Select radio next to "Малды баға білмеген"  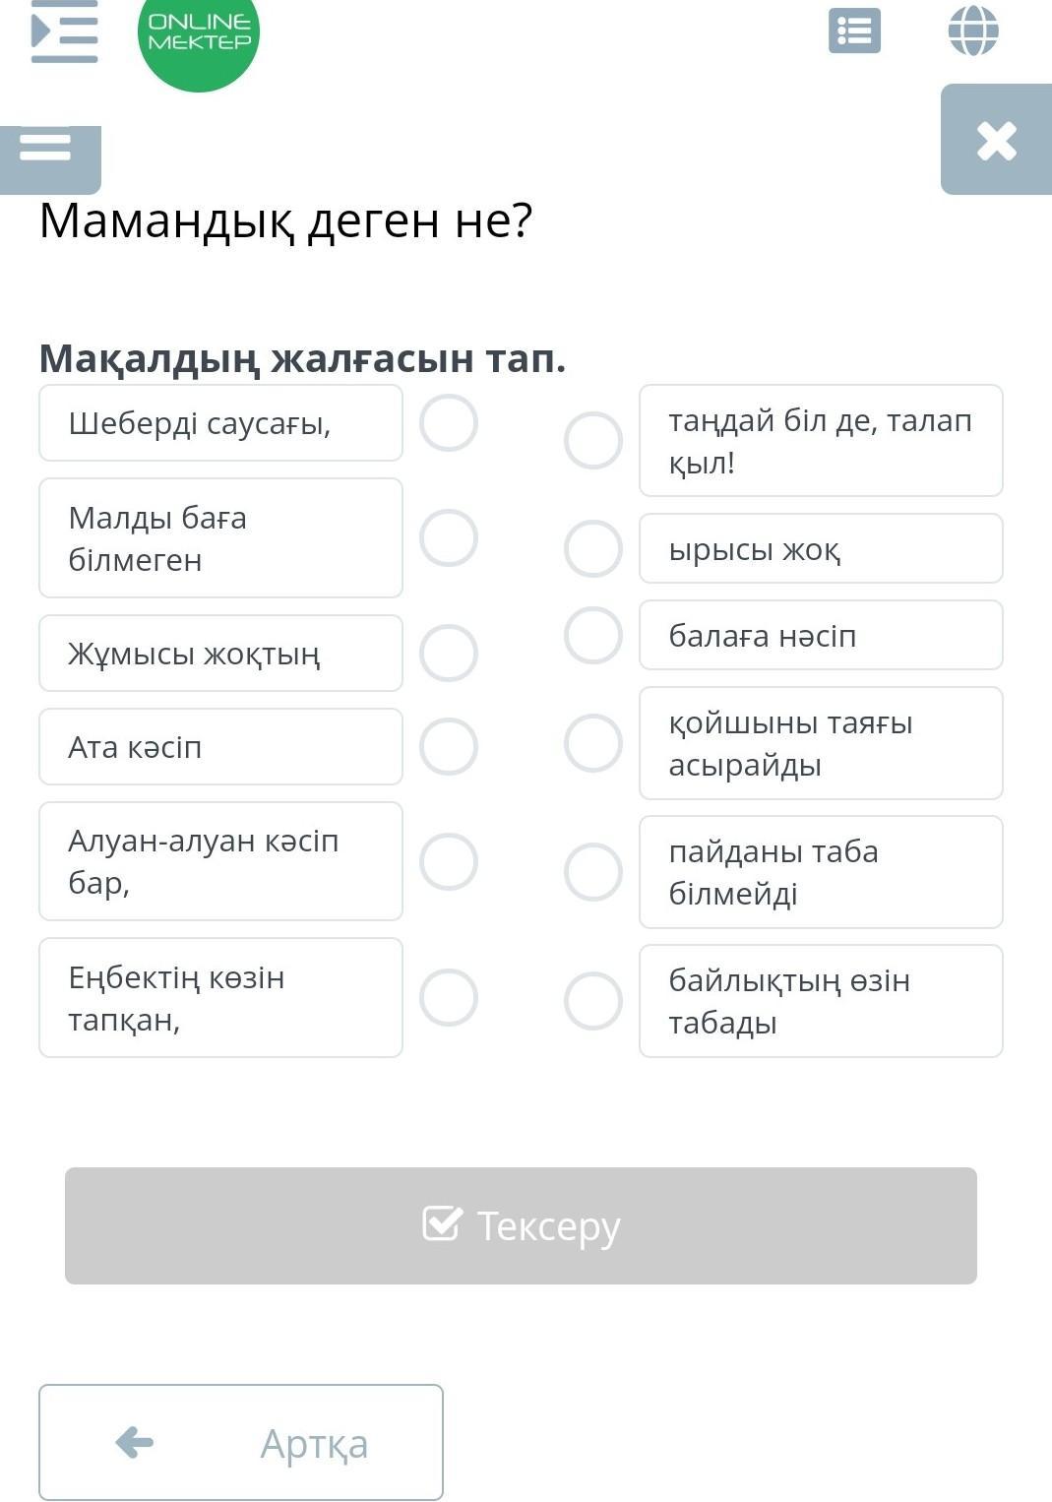449,538
